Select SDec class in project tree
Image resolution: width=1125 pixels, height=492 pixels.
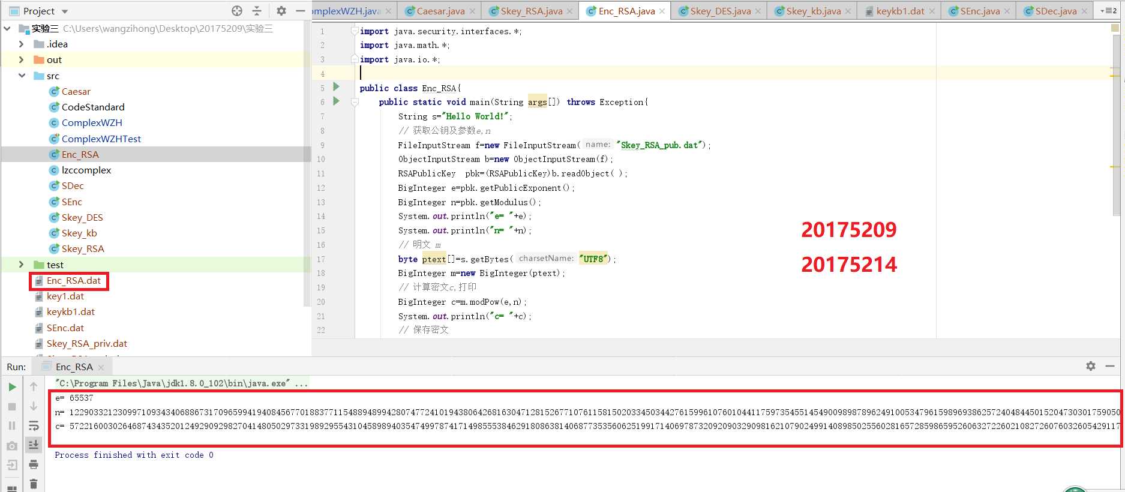tap(73, 185)
